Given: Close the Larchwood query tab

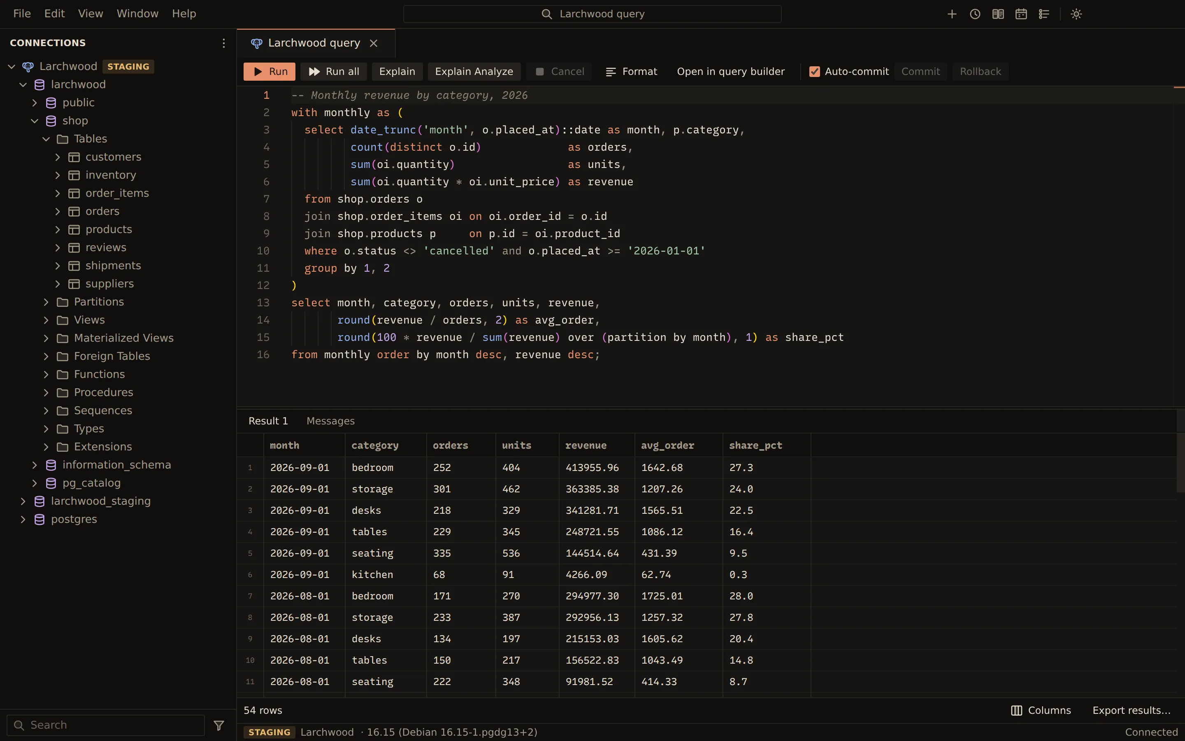Looking at the screenshot, I should 374,43.
